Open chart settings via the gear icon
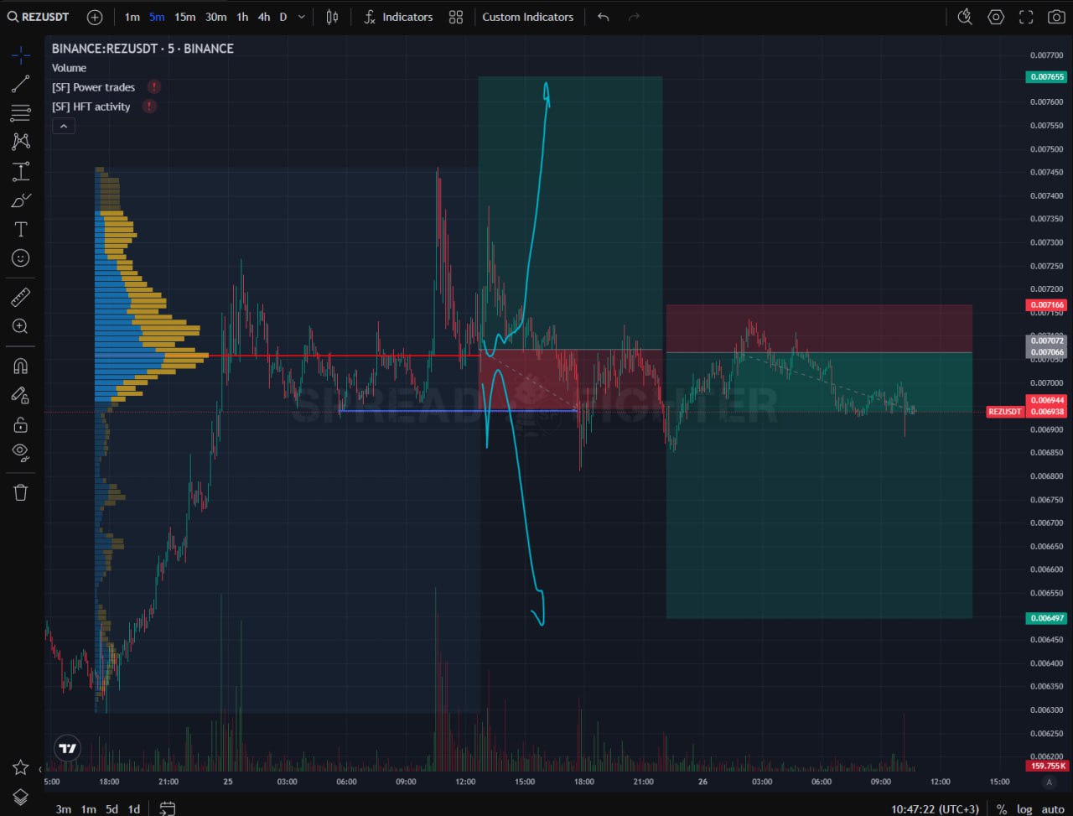The width and height of the screenshot is (1073, 816). (996, 16)
